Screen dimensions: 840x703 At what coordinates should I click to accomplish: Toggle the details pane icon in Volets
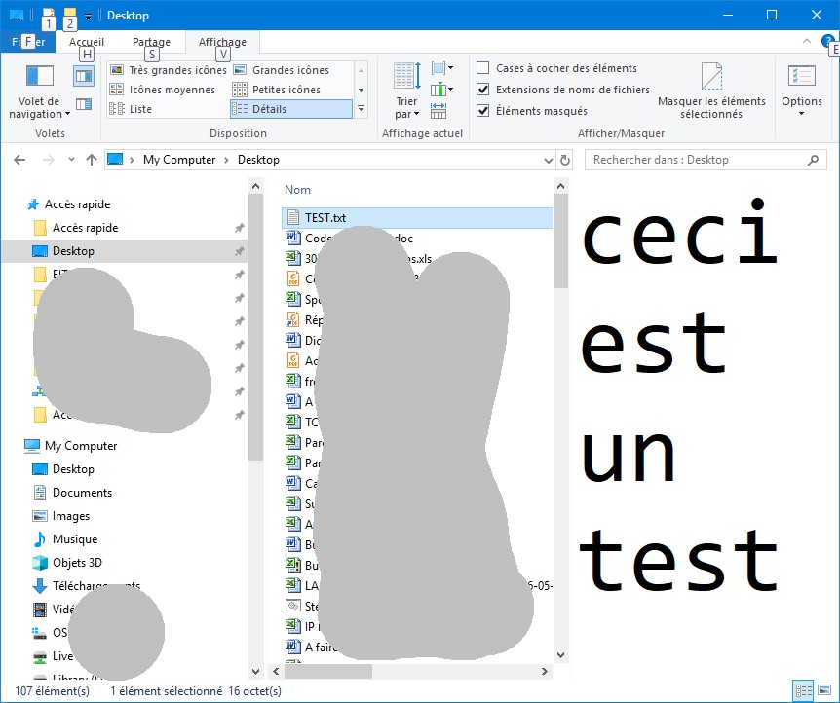point(84,104)
